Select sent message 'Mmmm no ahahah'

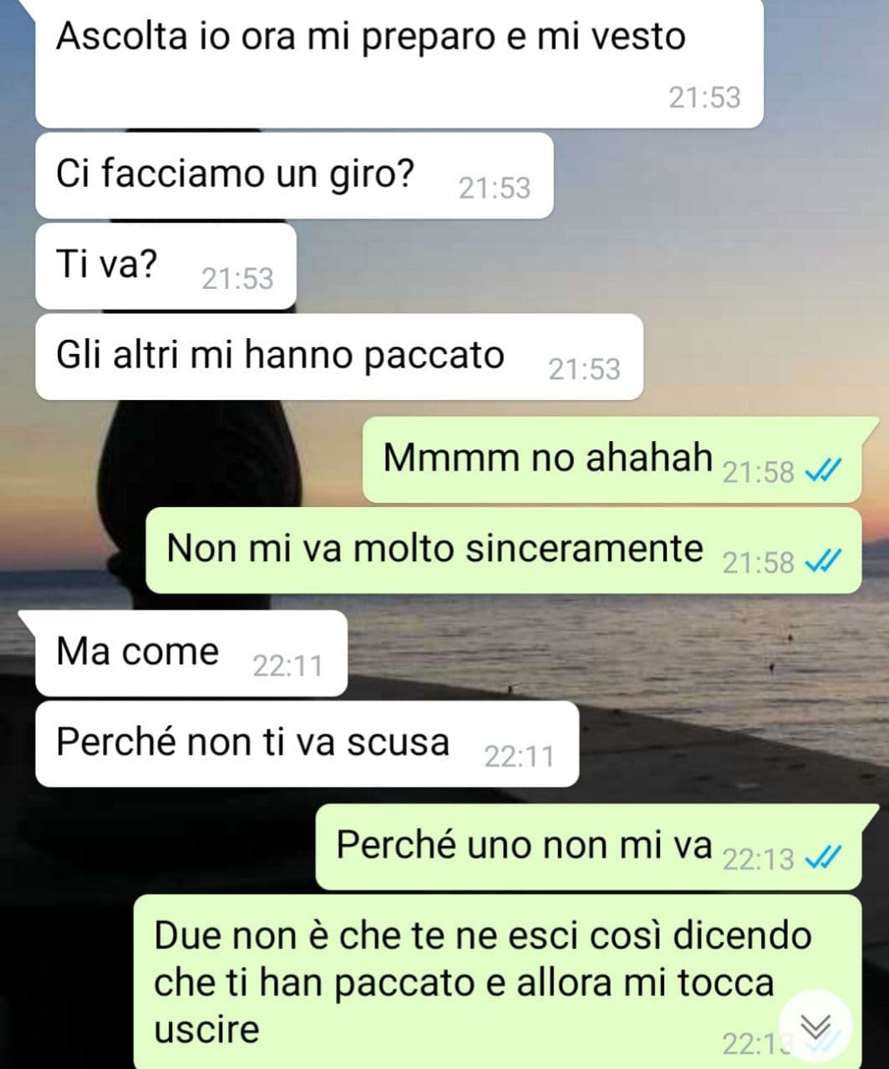click(620, 459)
